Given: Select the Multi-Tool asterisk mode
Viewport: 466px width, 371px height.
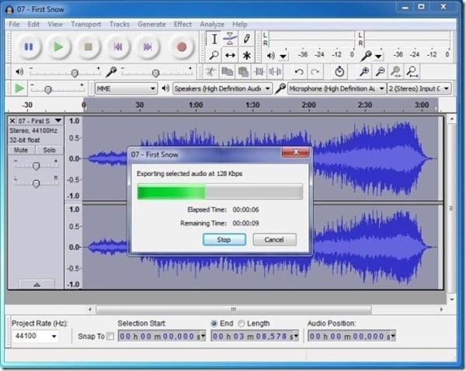Looking at the screenshot, I should coord(246,55).
